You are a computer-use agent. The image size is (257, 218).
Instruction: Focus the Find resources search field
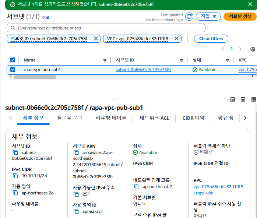tap(106, 28)
